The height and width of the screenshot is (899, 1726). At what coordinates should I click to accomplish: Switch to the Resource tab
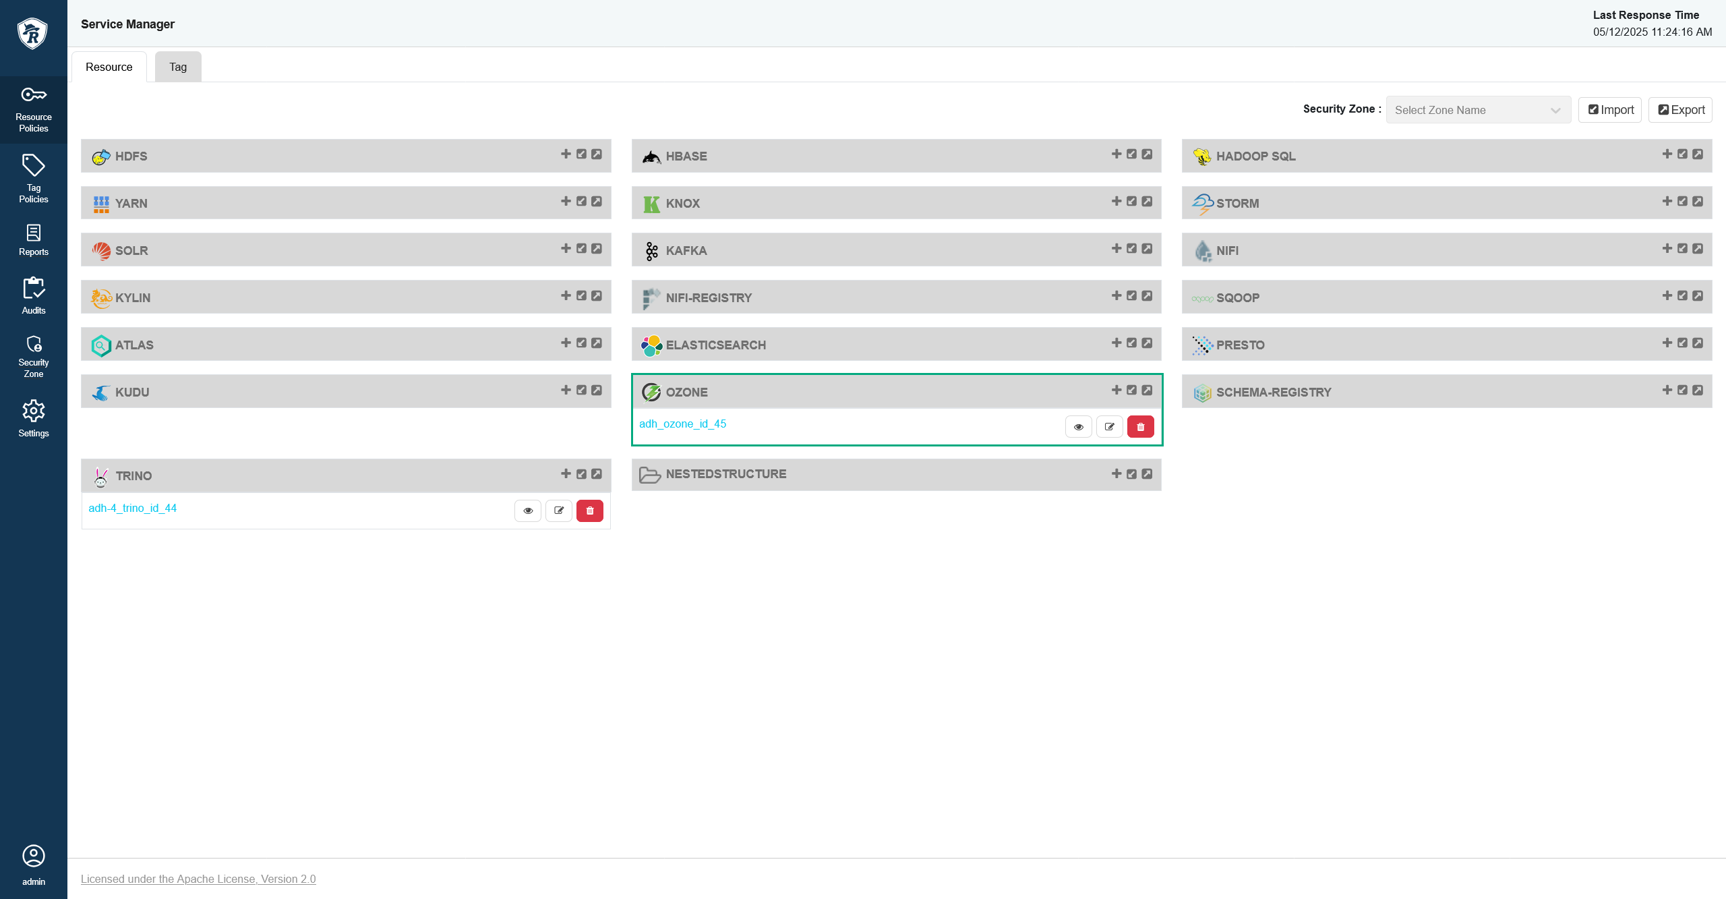pos(109,67)
